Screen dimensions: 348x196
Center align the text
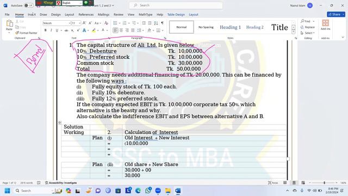pyautogui.click(x=121, y=30)
